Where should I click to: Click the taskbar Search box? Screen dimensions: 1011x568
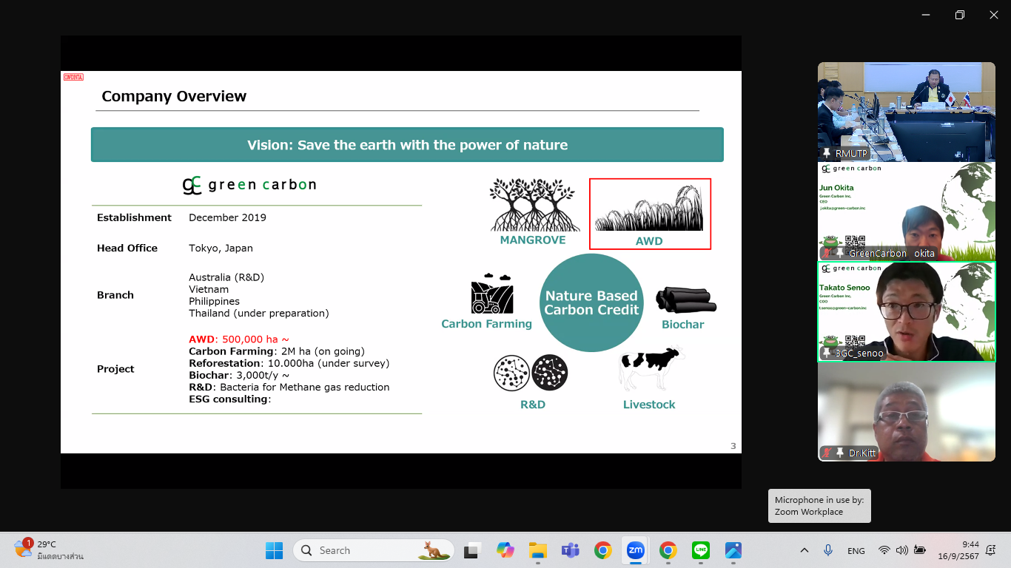tap(374, 550)
